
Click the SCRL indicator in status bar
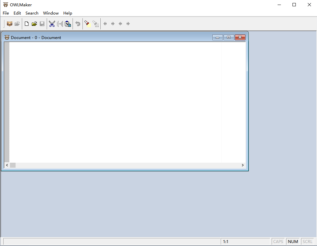(x=307, y=242)
